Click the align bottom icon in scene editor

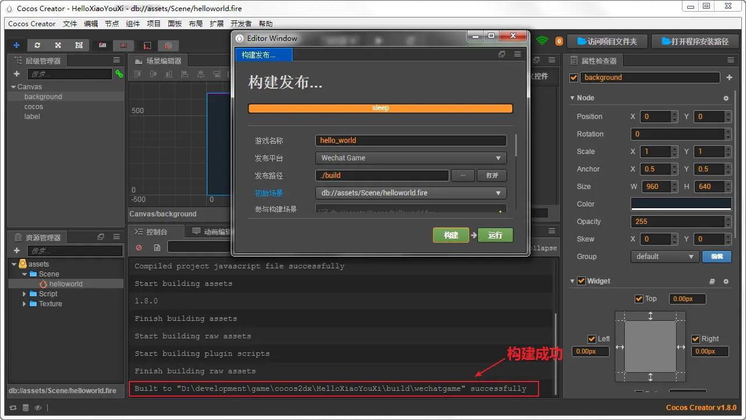click(170, 74)
